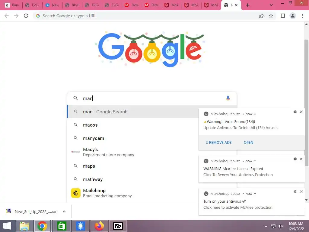Click the search box containing 'man'

pyautogui.click(x=152, y=98)
